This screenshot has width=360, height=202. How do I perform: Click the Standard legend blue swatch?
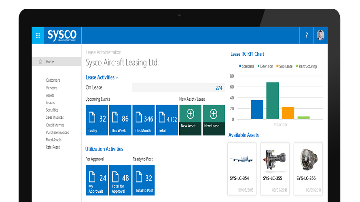(x=240, y=66)
